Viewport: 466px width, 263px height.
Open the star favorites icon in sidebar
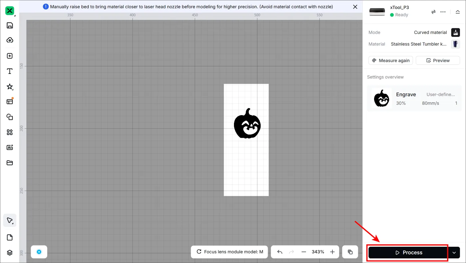click(x=10, y=87)
